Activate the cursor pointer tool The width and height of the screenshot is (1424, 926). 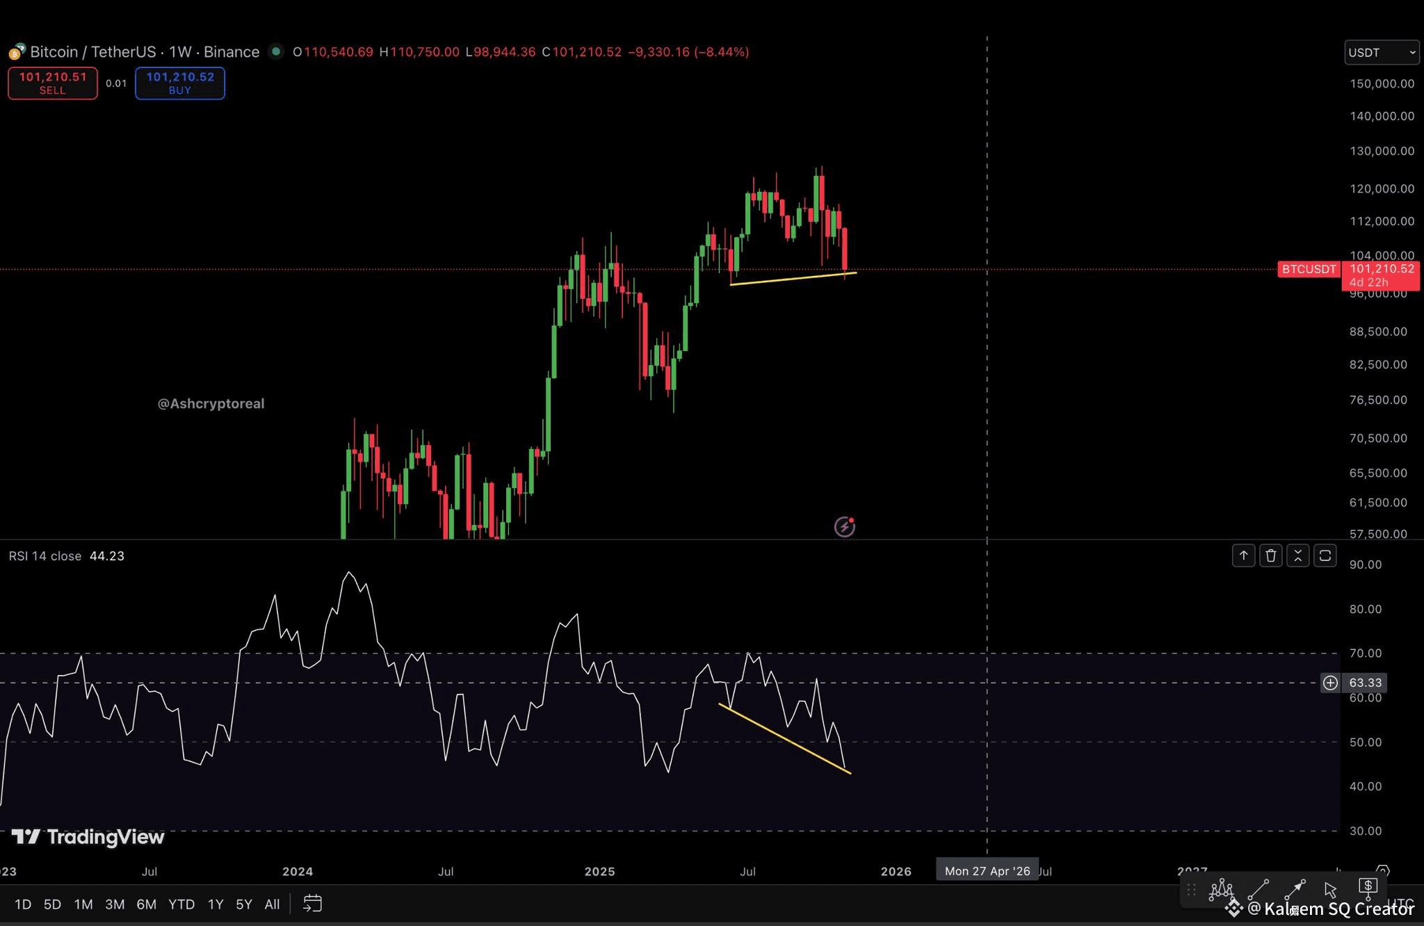[1331, 890]
